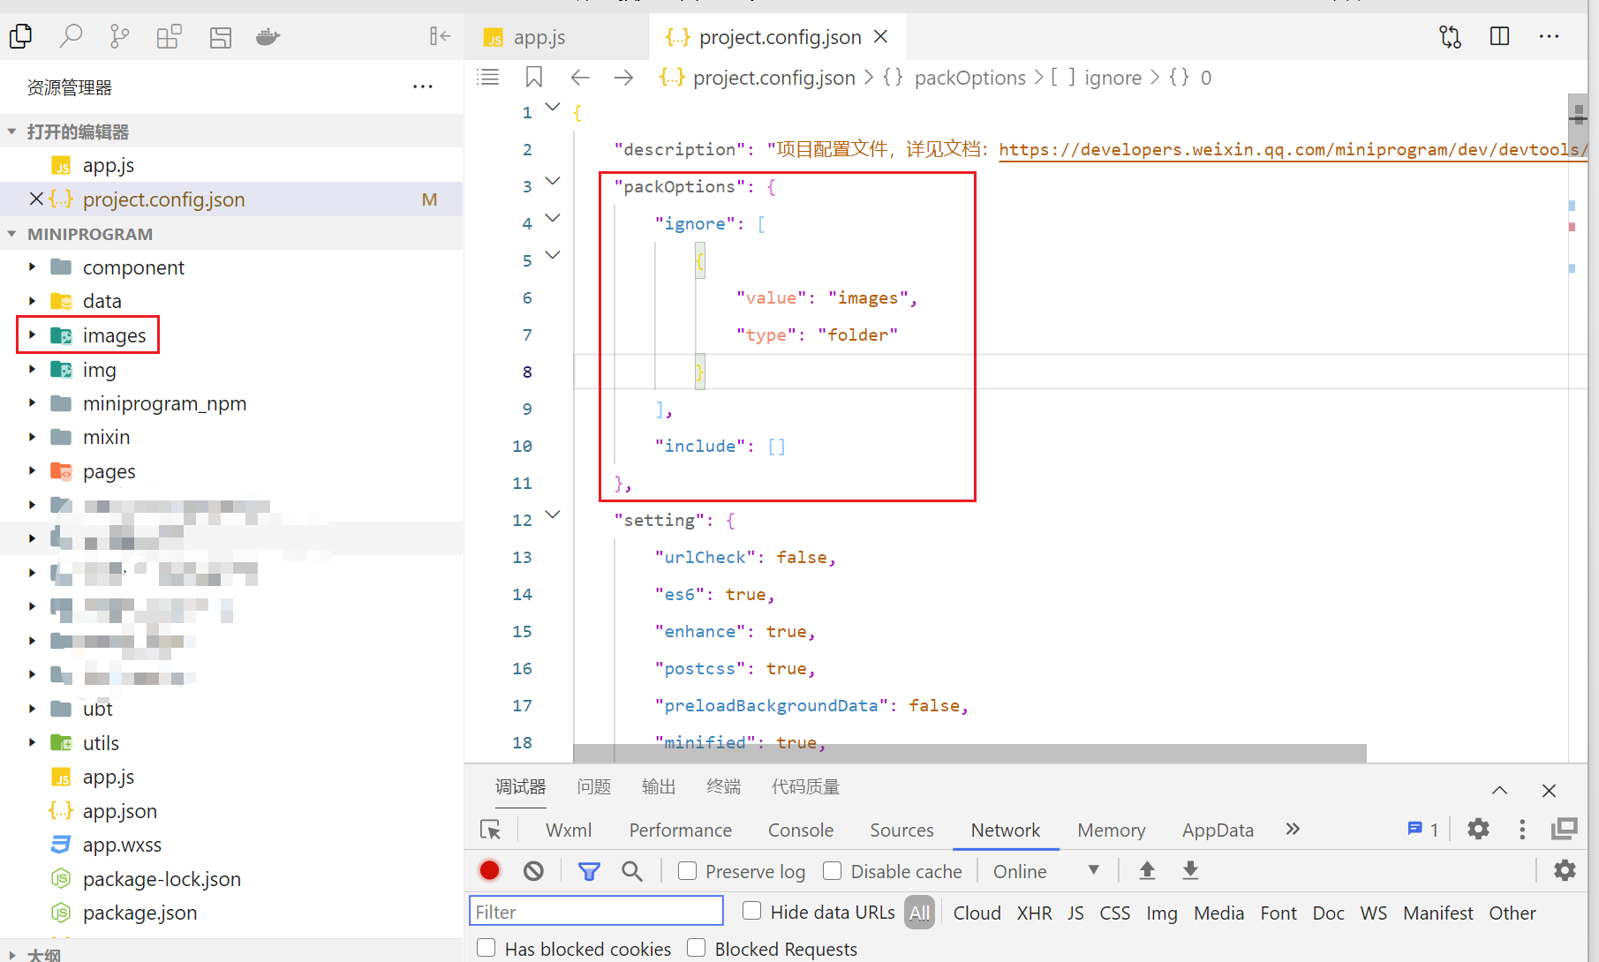Close project.config.json in open editors list
The width and height of the screenshot is (1599, 962).
pyautogui.click(x=36, y=199)
